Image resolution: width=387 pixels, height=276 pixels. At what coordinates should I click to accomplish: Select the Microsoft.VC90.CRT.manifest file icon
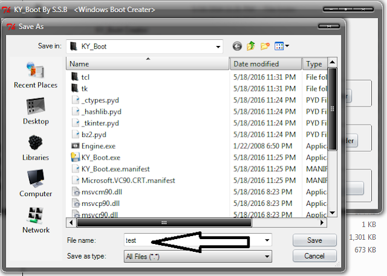point(76,180)
